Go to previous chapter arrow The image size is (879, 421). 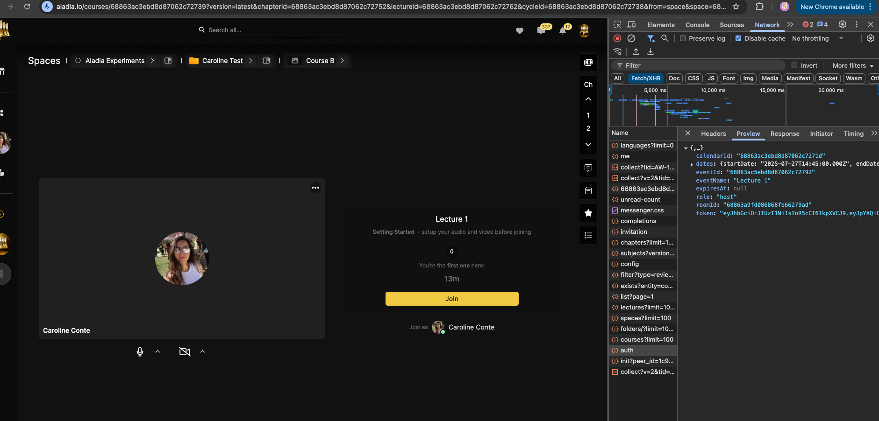588,99
